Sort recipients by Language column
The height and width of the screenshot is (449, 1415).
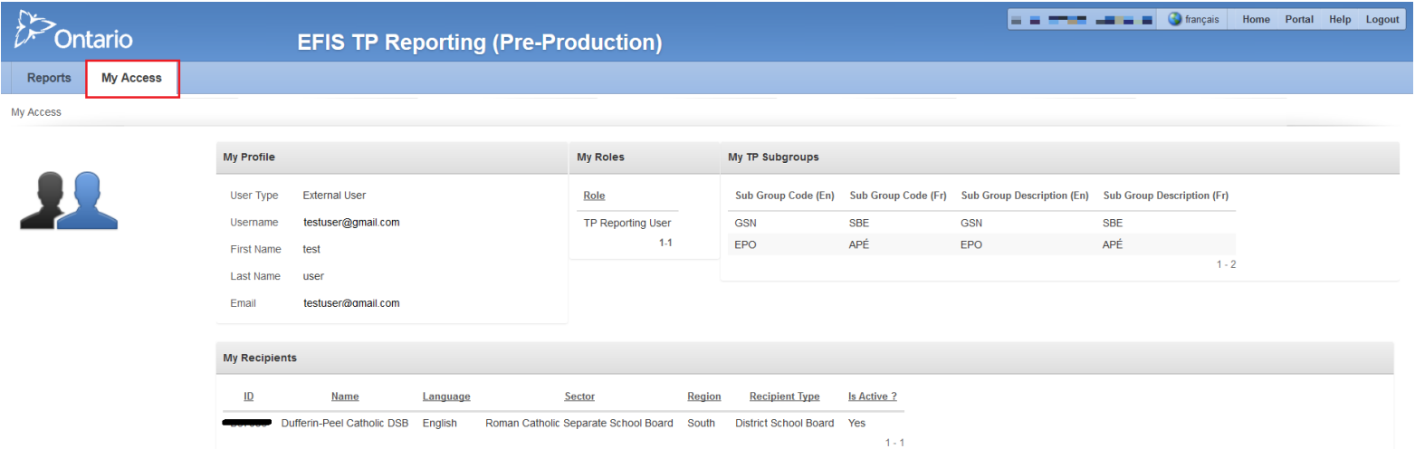coord(446,396)
